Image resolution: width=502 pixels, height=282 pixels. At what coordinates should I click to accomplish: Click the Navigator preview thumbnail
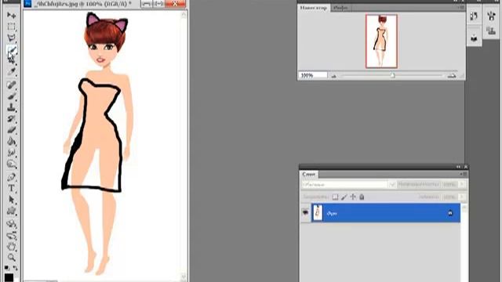tap(381, 42)
